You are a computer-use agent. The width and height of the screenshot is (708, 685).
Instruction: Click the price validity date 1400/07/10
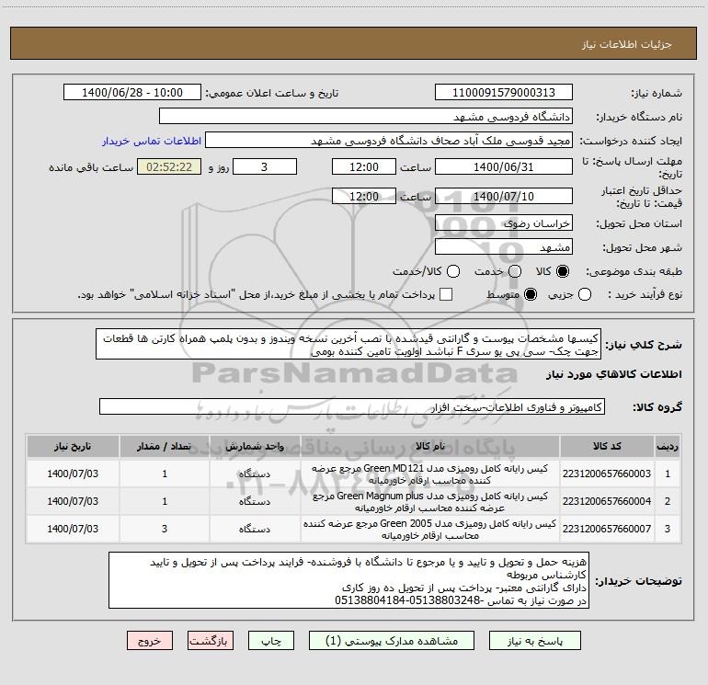(x=504, y=196)
